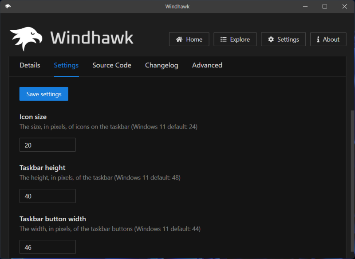Click the Windhawk Settings navigation button
The height and width of the screenshot is (259, 355).
click(x=283, y=39)
